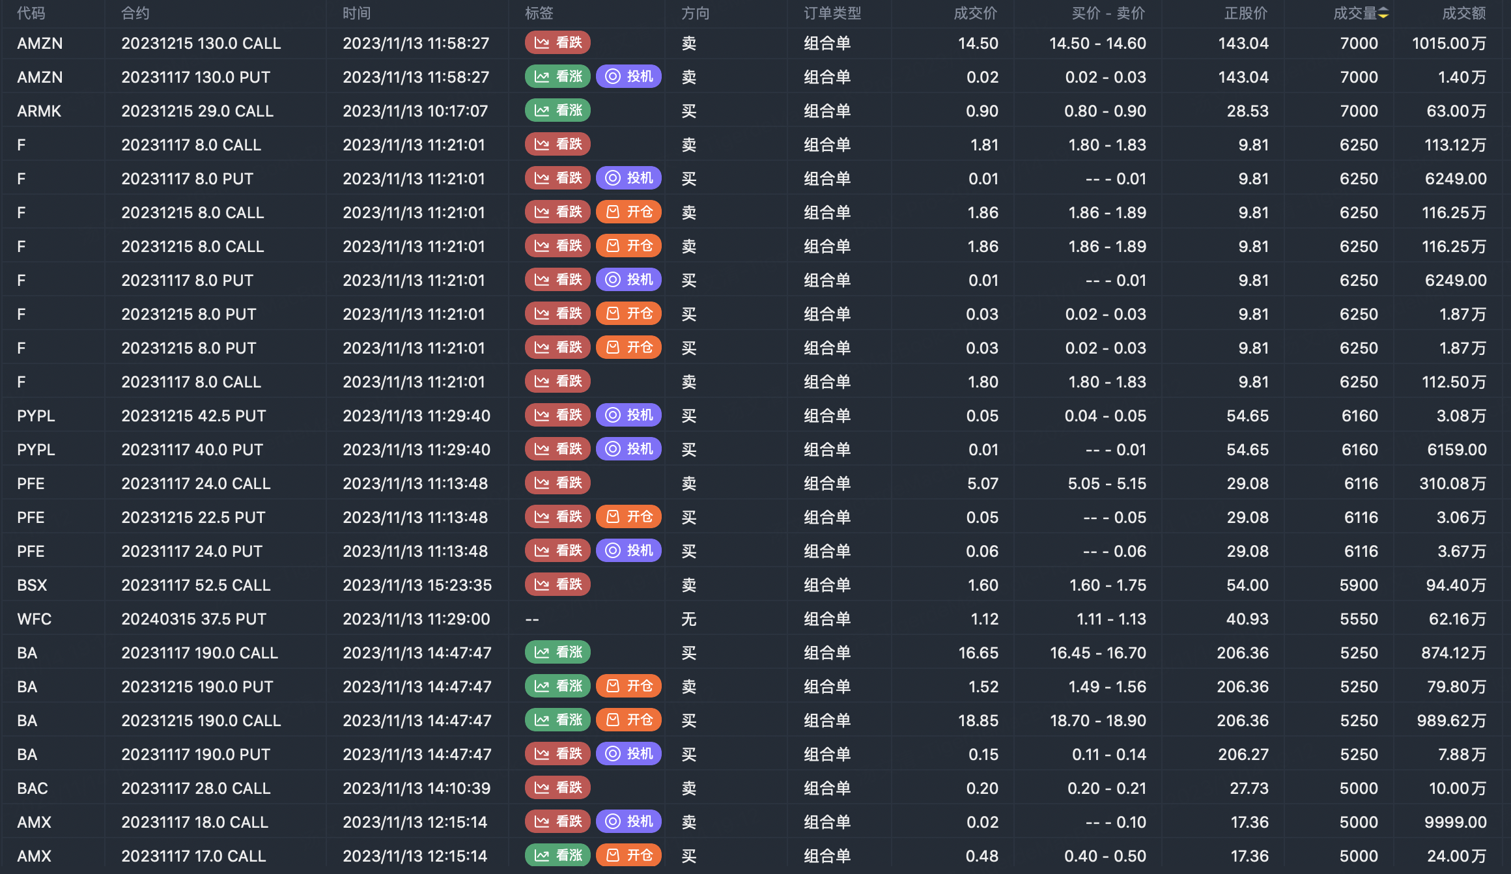The width and height of the screenshot is (1511, 874).
Task: Click the timestamp 2023/11/13 11:29:00
Action: [x=417, y=619]
